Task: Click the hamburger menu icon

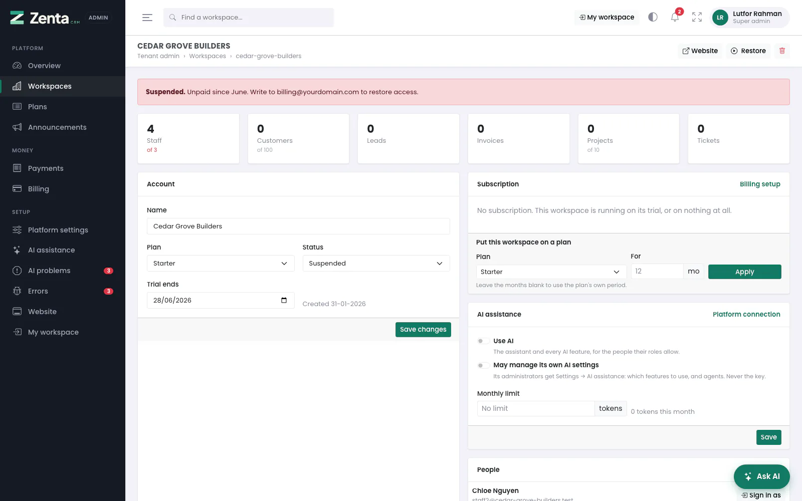Action: (x=147, y=18)
